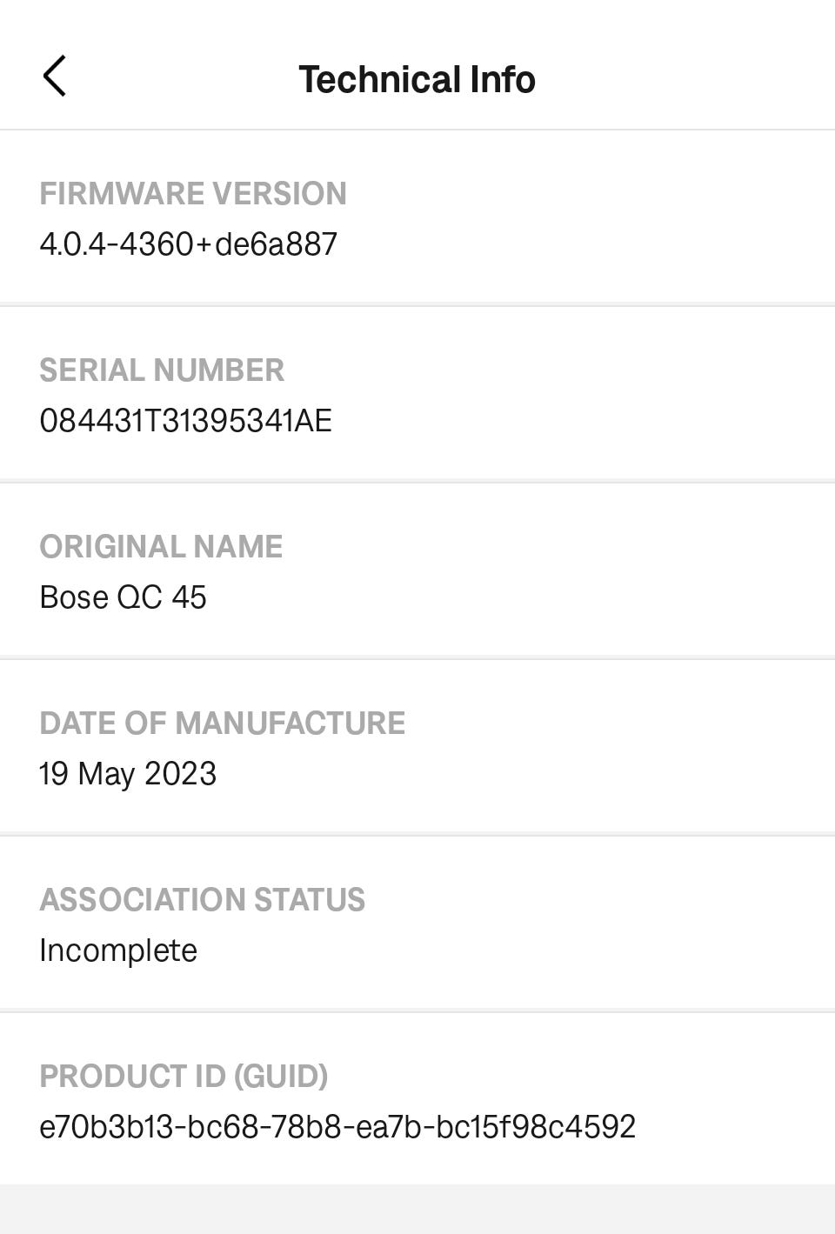Image resolution: width=835 pixels, height=1234 pixels.
Task: Select the Date of Manufacture label
Action: pyautogui.click(x=222, y=723)
